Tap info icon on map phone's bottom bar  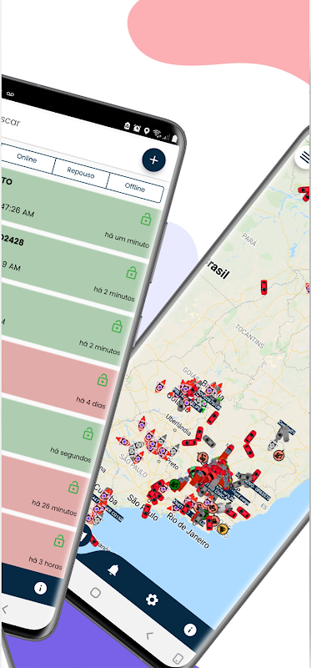pyautogui.click(x=190, y=630)
